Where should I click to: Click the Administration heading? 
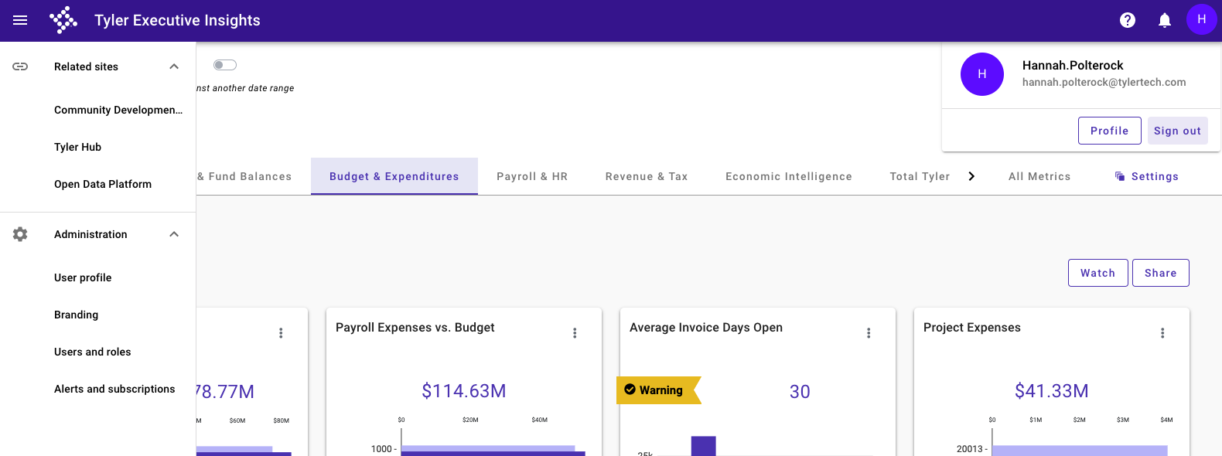[x=90, y=234]
